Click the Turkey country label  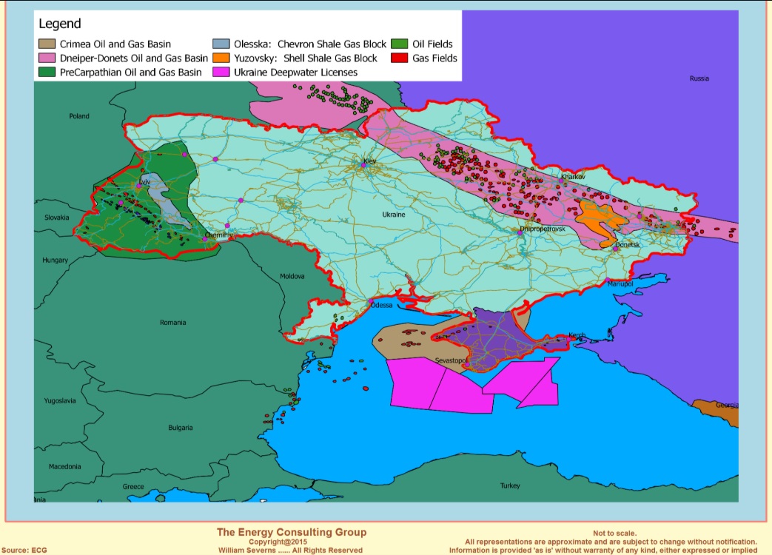click(510, 485)
